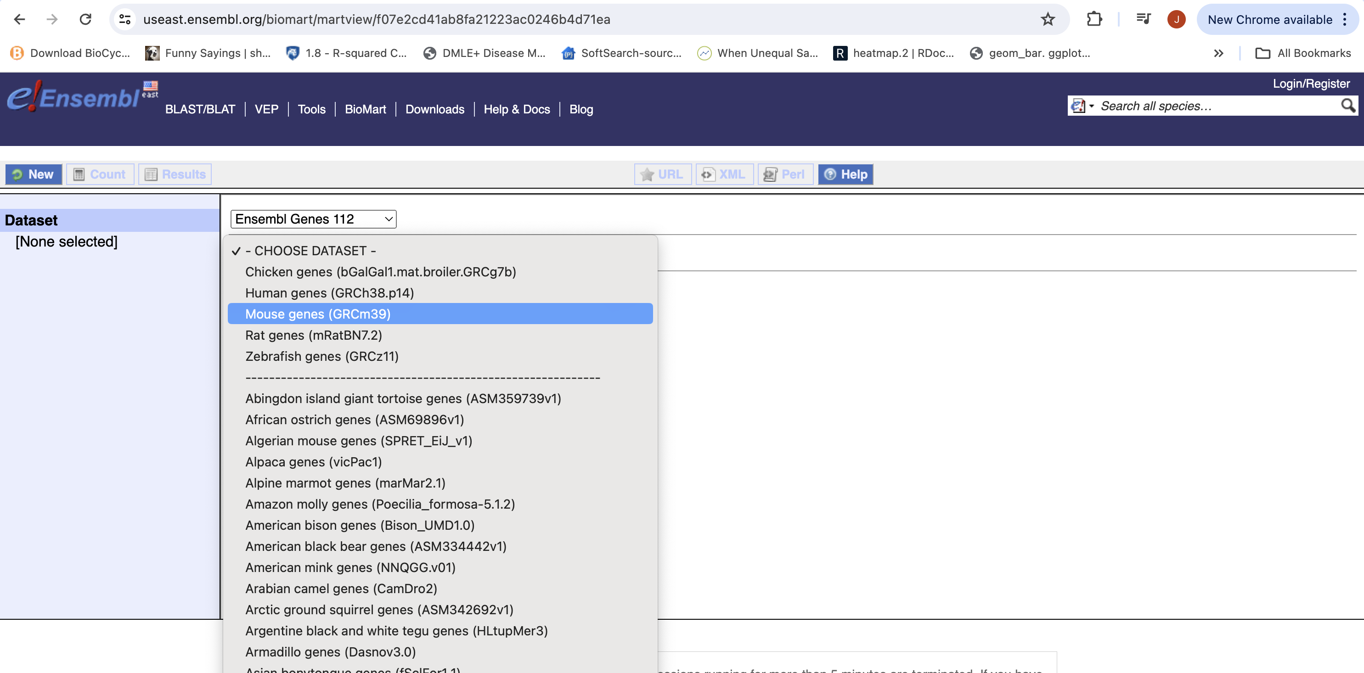
Task: Open the Tools menu item
Action: (310, 109)
